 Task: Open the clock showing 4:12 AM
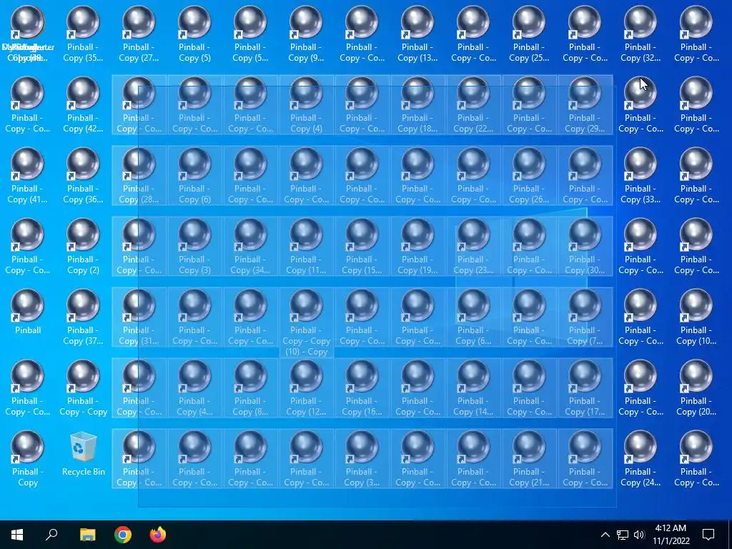point(671,535)
